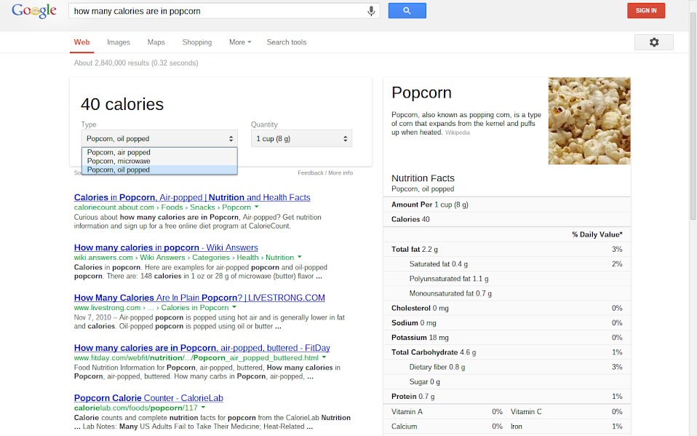Click the SIGN IN button

(x=646, y=11)
